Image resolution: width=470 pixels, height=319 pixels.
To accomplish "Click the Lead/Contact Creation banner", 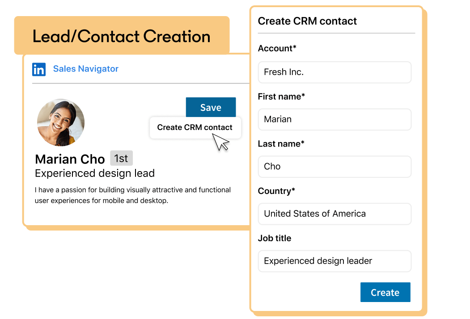I will click(121, 36).
